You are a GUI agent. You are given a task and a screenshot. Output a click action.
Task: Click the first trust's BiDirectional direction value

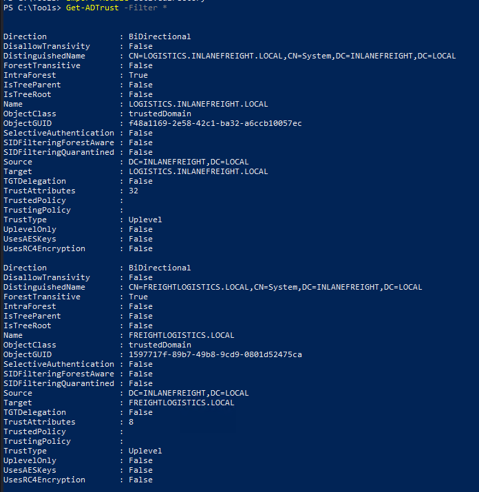(160, 37)
